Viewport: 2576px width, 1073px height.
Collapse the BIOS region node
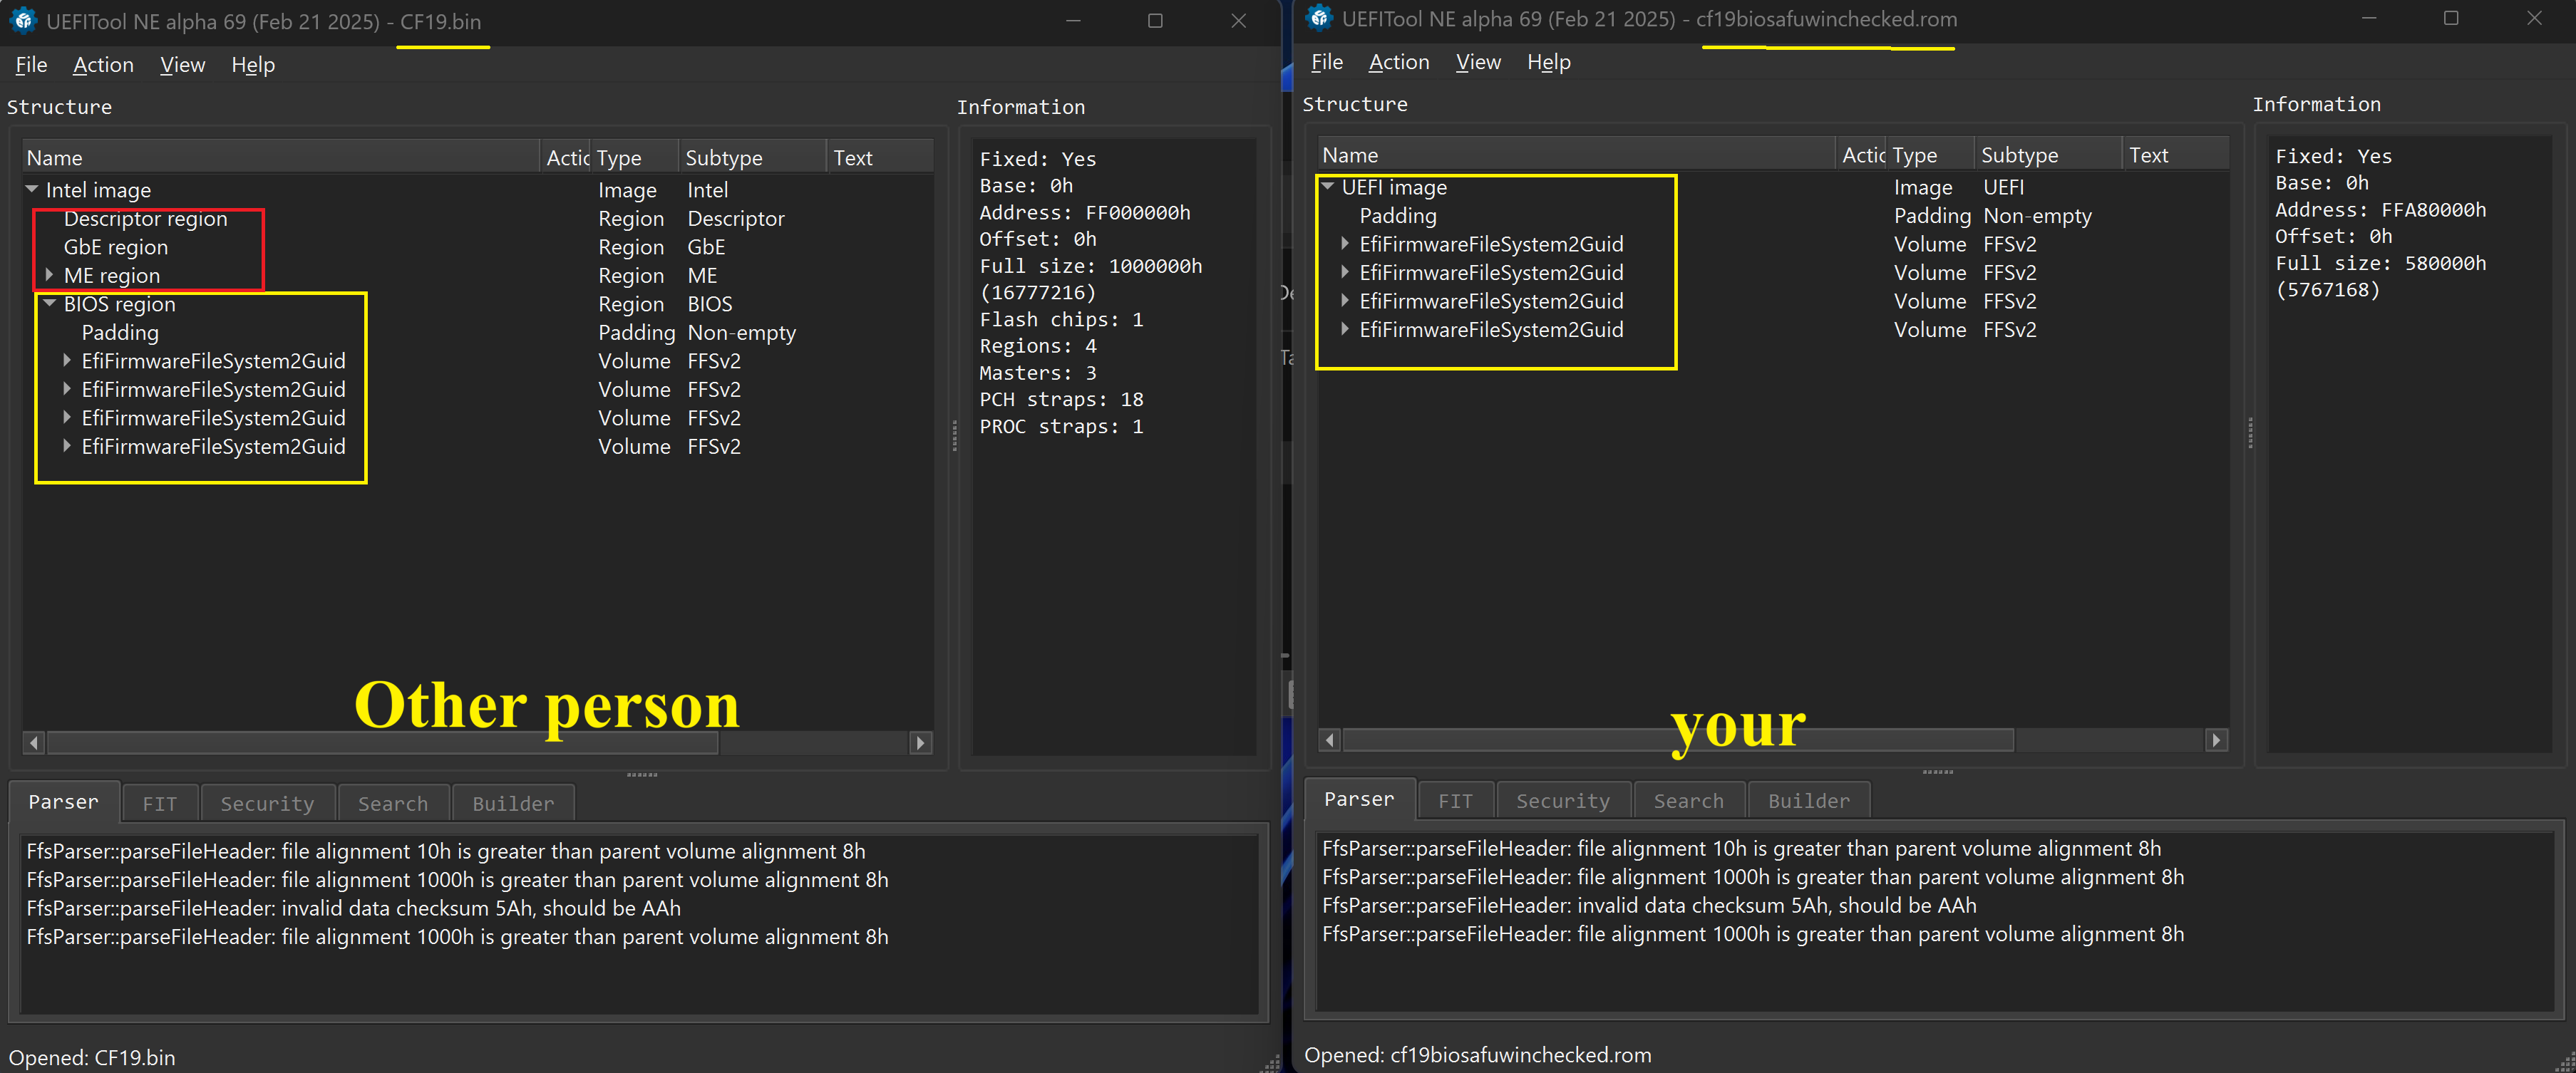[49, 303]
